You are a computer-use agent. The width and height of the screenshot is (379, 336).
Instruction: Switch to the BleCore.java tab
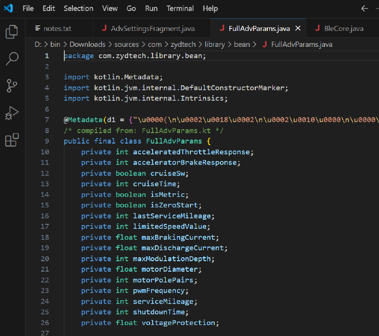pyautogui.click(x=342, y=28)
